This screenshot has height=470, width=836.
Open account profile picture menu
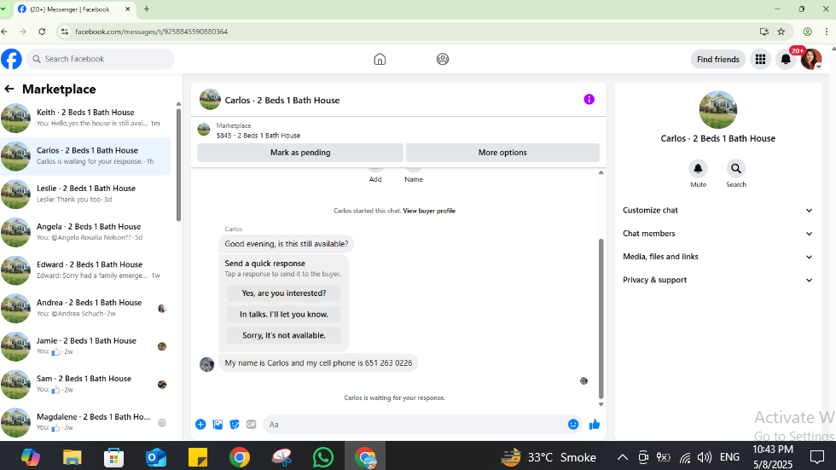(x=811, y=59)
